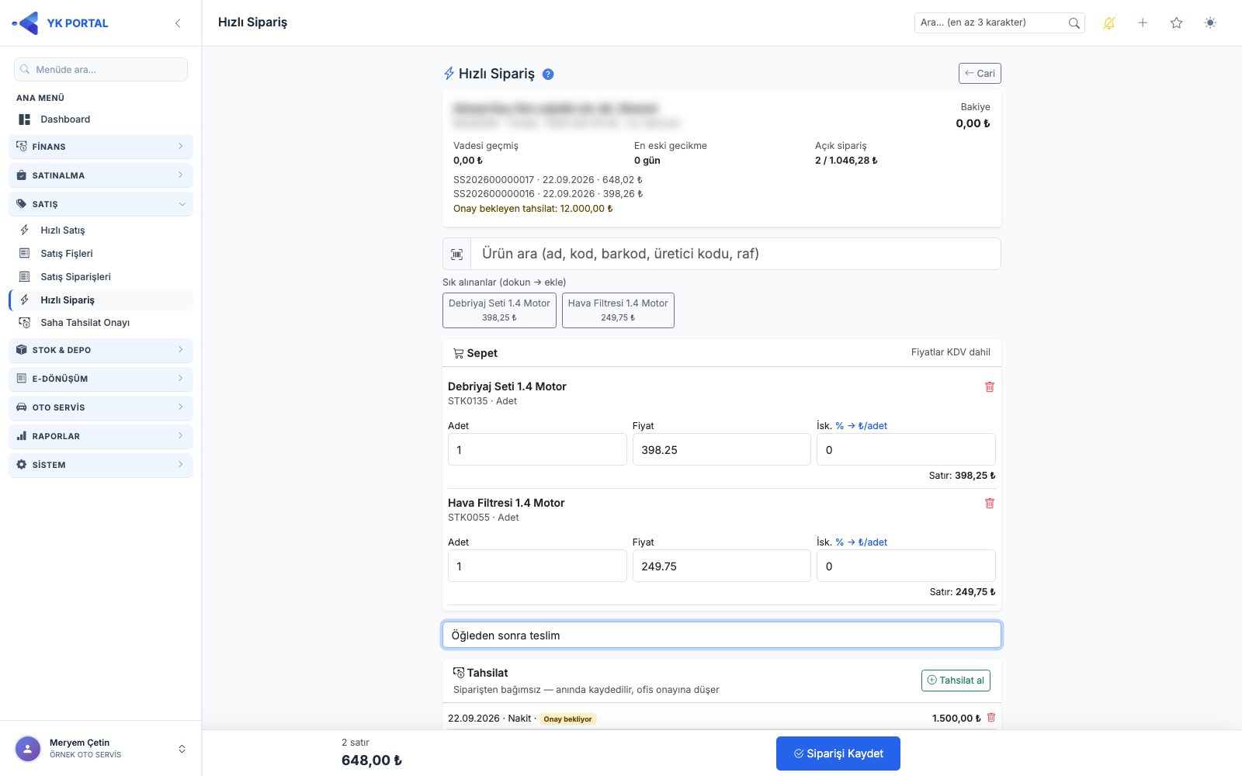This screenshot has height=776, width=1242.
Task: Delete the 1.500,00 ₺ Nakit collection
Action: coord(990,718)
